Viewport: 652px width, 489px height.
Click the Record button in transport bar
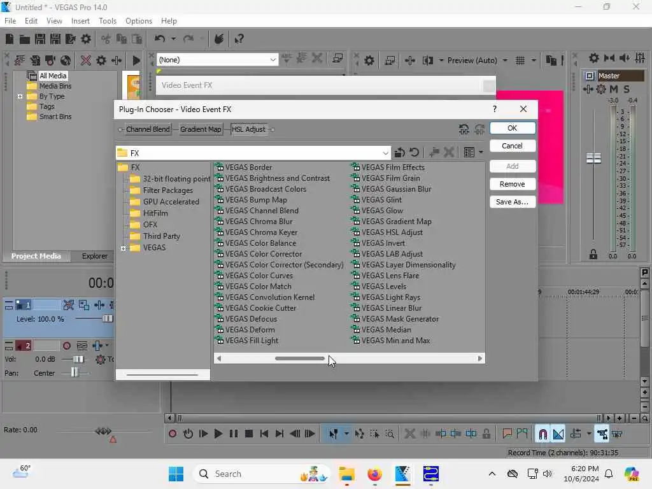click(x=173, y=434)
